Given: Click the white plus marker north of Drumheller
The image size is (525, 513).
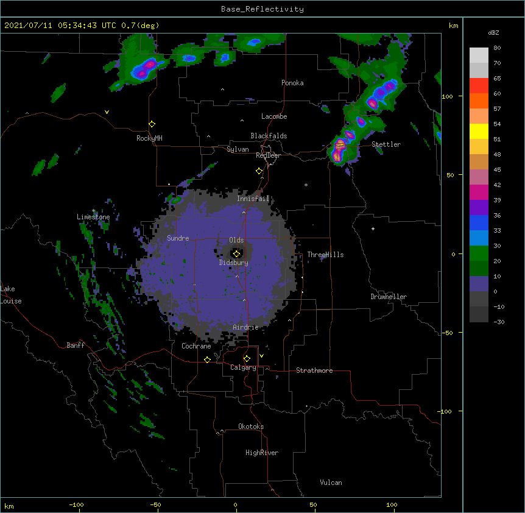Looking at the screenshot, I should (x=373, y=228).
